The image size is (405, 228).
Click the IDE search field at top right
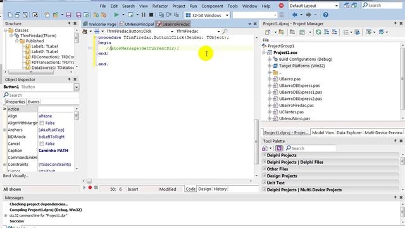tap(382, 5)
